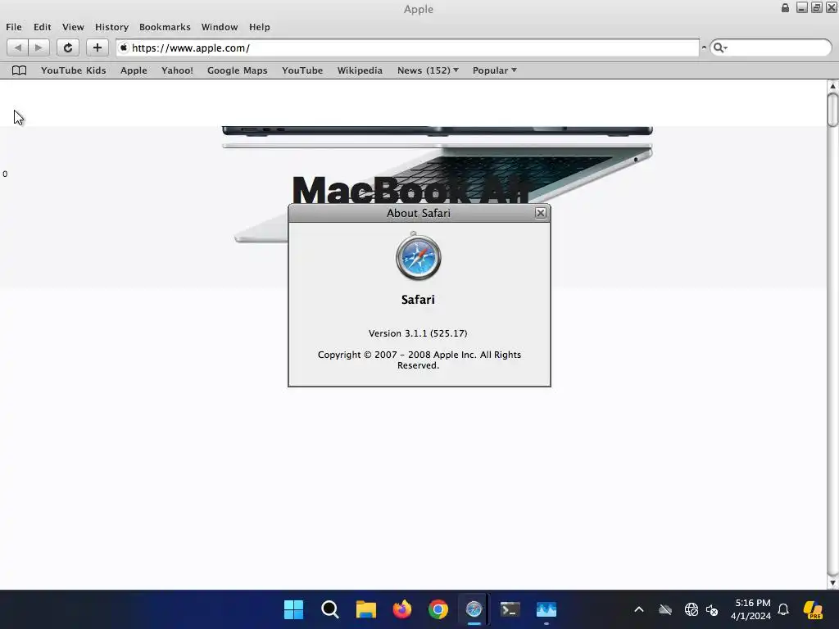Open the Bookmarks menu
This screenshot has height=629, width=839.
[165, 27]
